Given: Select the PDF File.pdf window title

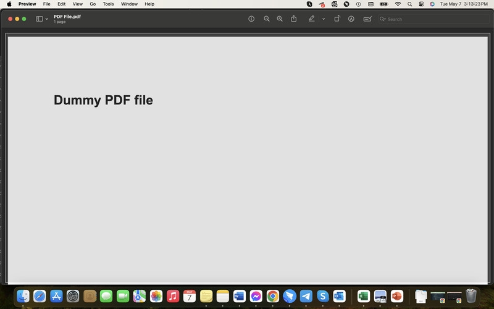Looking at the screenshot, I should pos(67,17).
